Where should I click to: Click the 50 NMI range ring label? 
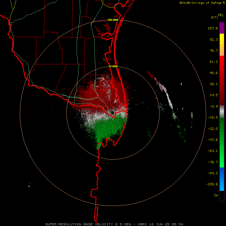pyautogui.click(x=113, y=67)
